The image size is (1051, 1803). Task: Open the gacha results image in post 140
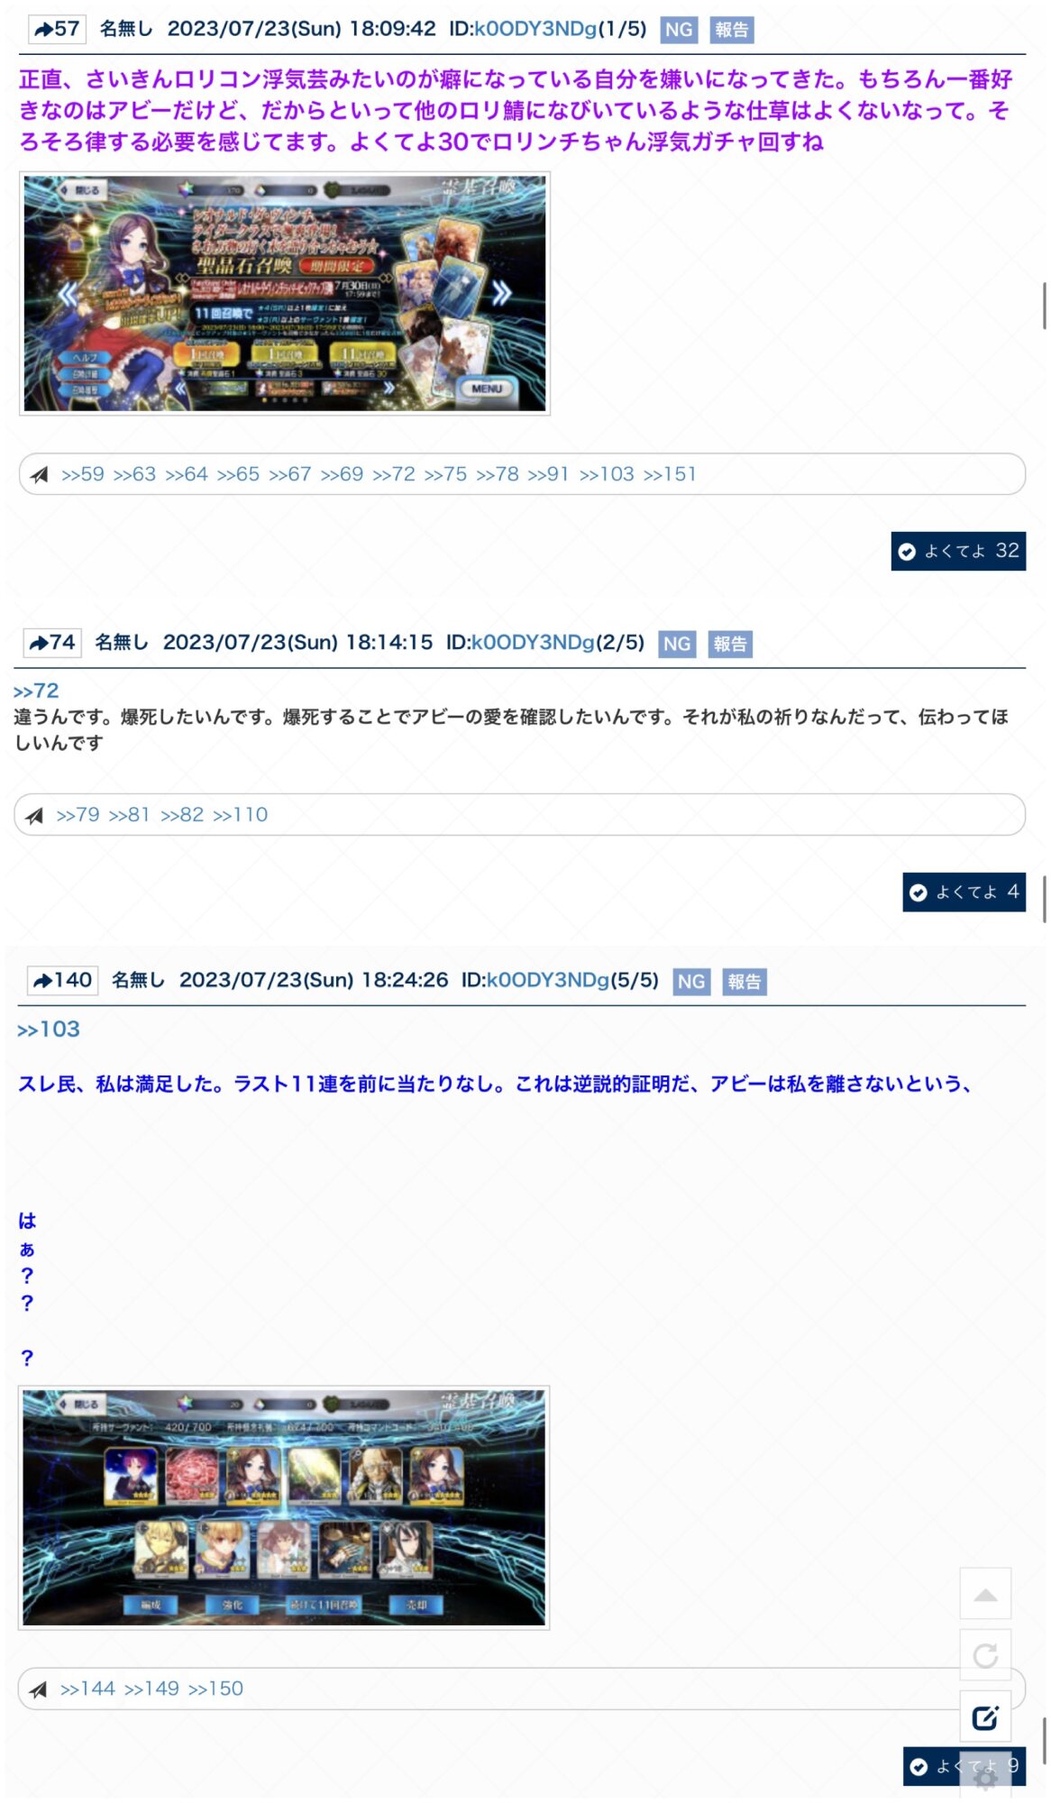(284, 1507)
